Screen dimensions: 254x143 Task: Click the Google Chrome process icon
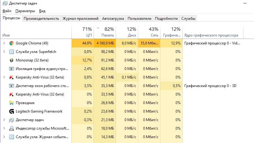pos(12,43)
